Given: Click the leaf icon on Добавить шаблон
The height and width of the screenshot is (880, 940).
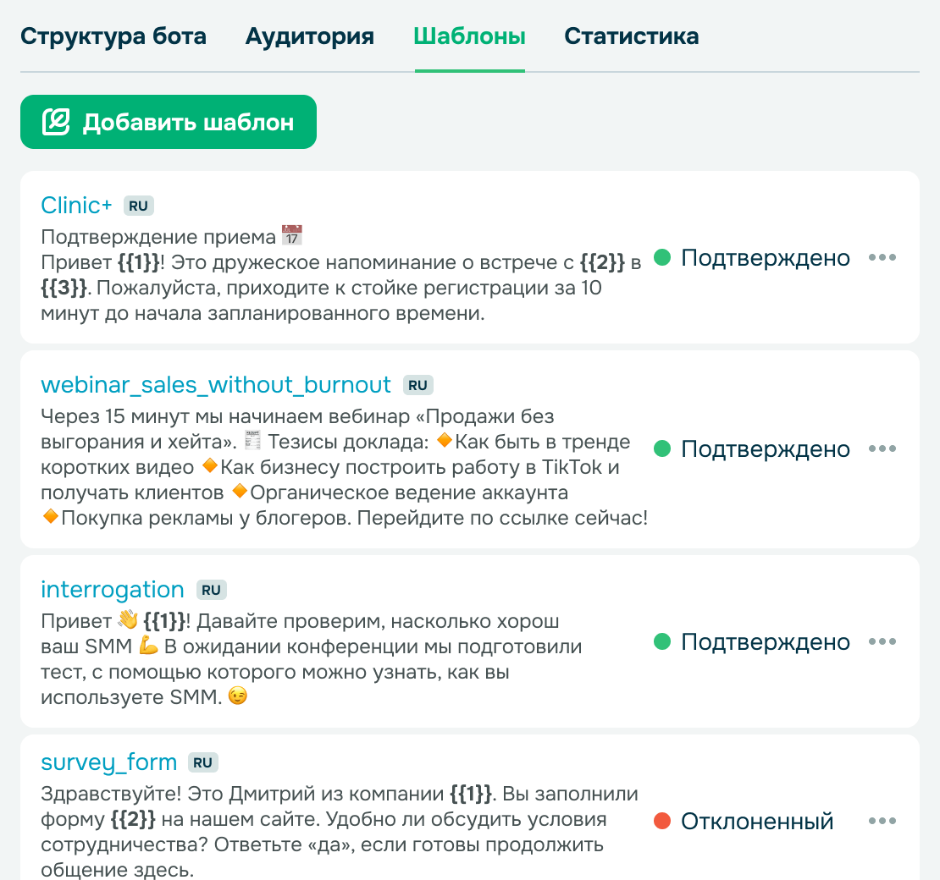Looking at the screenshot, I should 56,122.
